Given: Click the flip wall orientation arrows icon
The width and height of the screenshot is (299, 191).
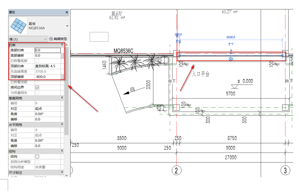Looking at the screenshot, I should [231, 51].
